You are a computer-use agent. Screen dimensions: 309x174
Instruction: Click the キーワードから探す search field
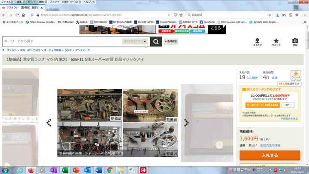click(62, 41)
